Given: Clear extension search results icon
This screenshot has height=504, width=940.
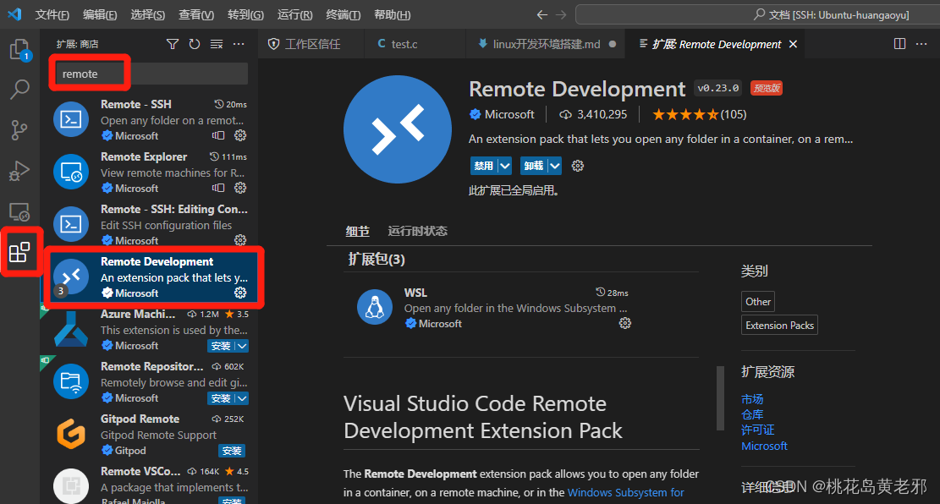Looking at the screenshot, I should click(217, 44).
